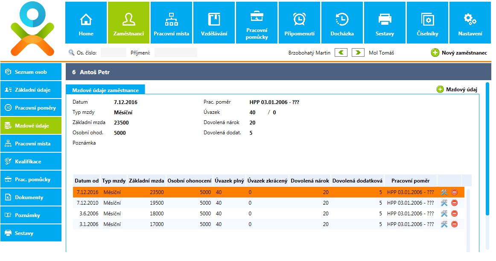496x261 pixels.
Task: Edit the 7.12.2016 wage record
Action: pyautogui.click(x=444, y=192)
